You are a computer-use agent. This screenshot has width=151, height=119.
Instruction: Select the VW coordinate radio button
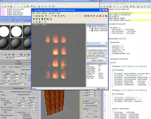7,81
